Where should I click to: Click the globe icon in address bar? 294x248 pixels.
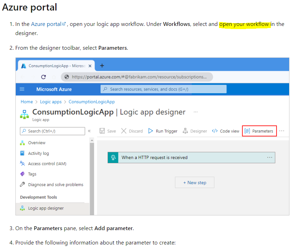tap(67, 77)
